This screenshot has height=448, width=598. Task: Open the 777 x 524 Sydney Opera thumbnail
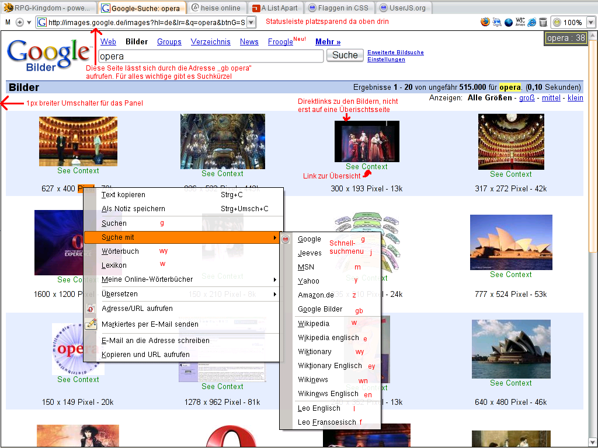point(511,242)
